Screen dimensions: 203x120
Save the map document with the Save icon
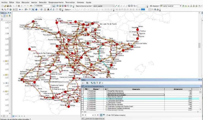[x=8, y=6]
